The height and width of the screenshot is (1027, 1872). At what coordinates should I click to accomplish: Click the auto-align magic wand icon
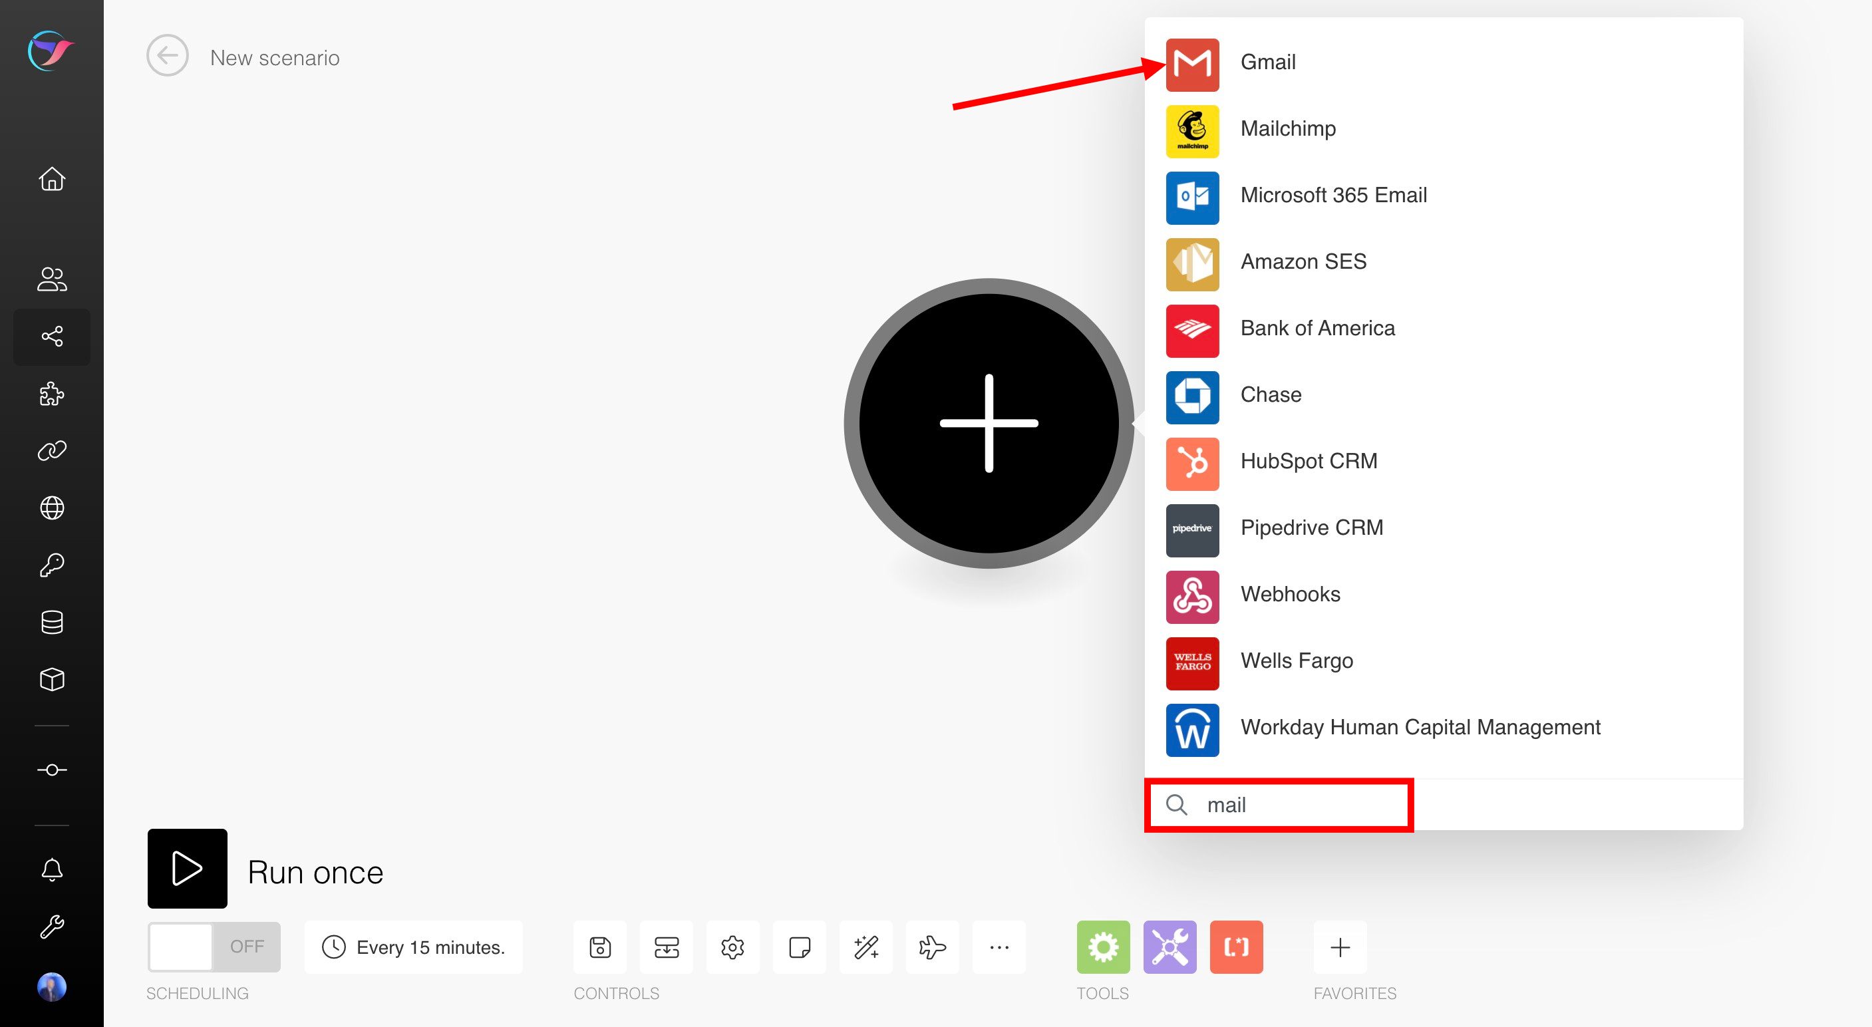[865, 947]
